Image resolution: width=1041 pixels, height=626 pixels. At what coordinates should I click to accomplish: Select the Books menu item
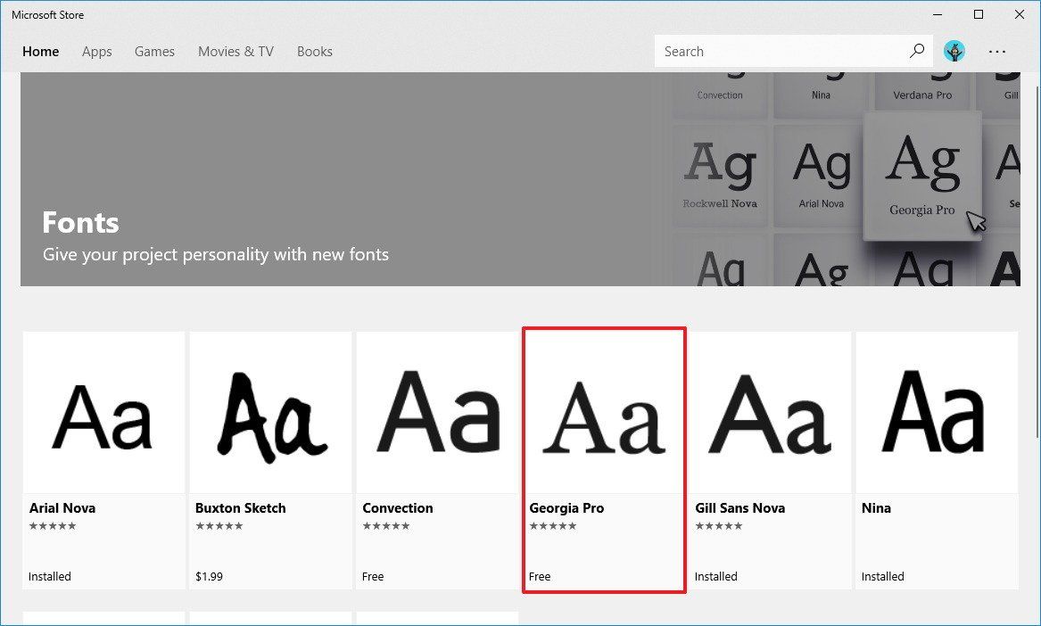pos(314,51)
